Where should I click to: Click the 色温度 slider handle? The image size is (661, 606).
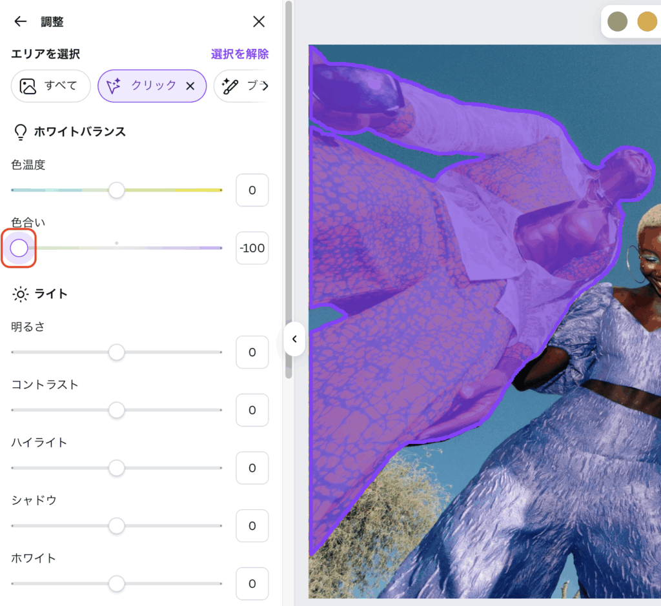click(116, 190)
